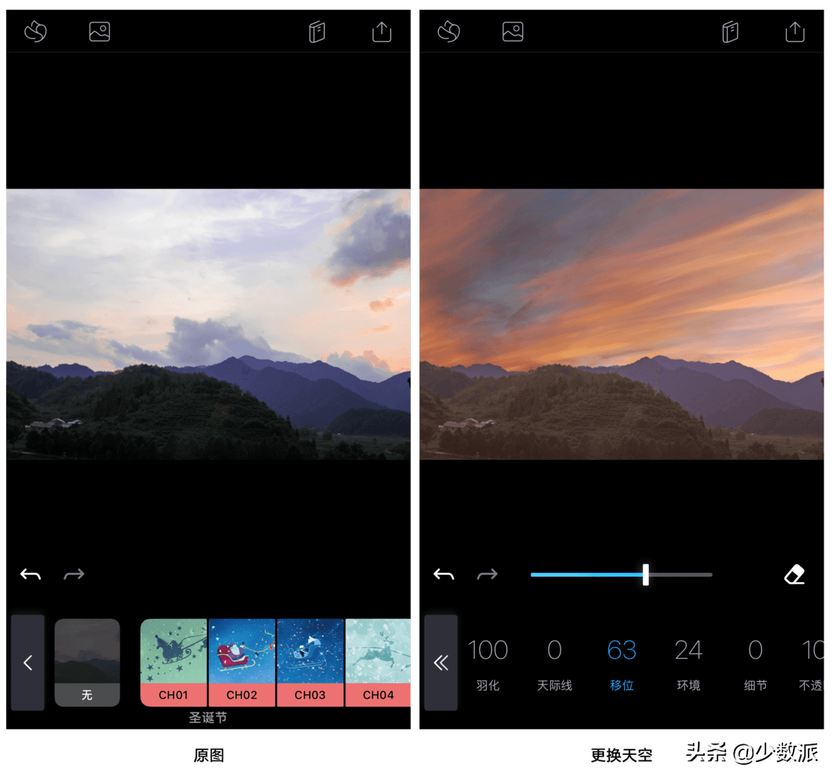This screenshot has width=837, height=782.
Task: Select the eraser tool
Action: click(x=794, y=575)
